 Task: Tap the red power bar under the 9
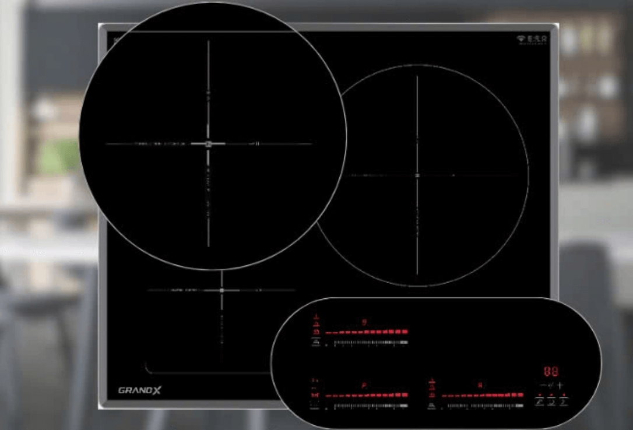click(367, 332)
